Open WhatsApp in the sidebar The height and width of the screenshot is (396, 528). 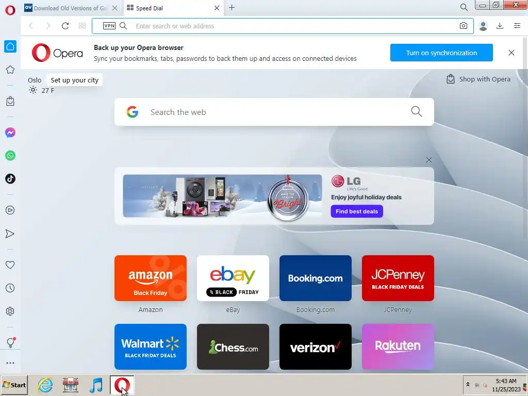coord(10,156)
